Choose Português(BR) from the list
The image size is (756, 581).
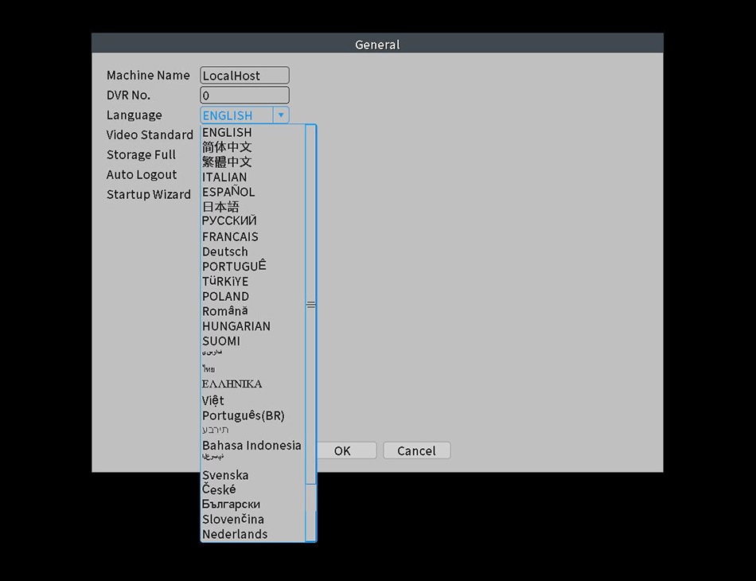point(244,415)
